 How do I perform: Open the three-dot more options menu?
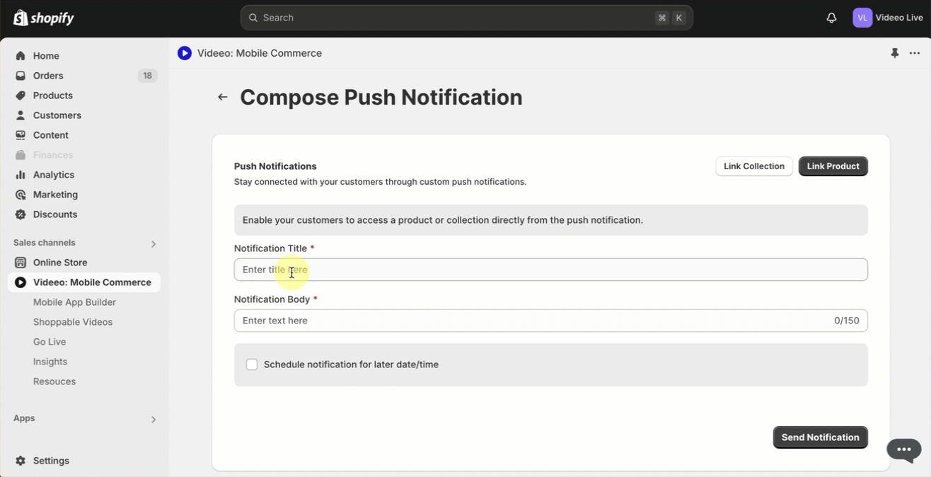[915, 53]
